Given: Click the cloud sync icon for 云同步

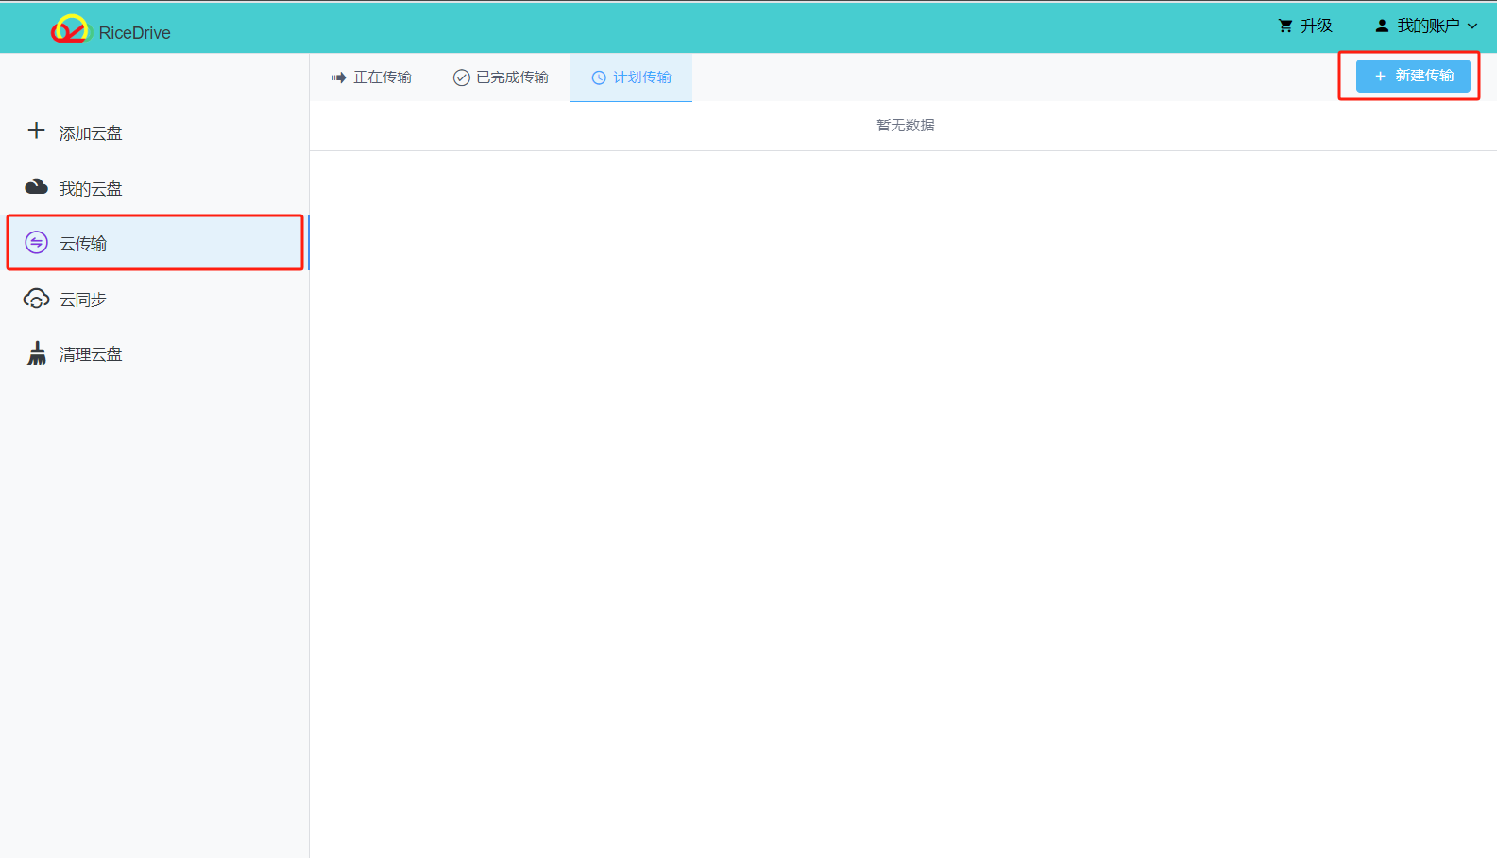Looking at the screenshot, I should click(x=36, y=299).
